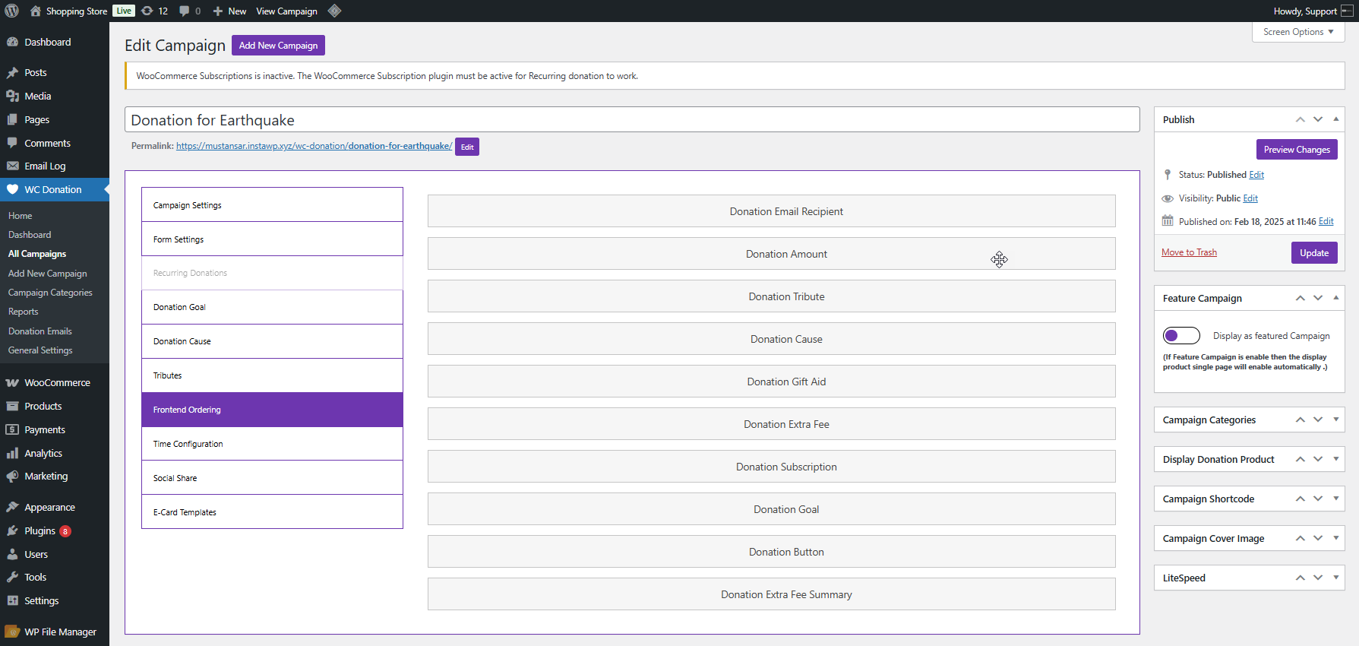Click the campaign title input field
The width and height of the screenshot is (1359, 646).
[x=631, y=120]
